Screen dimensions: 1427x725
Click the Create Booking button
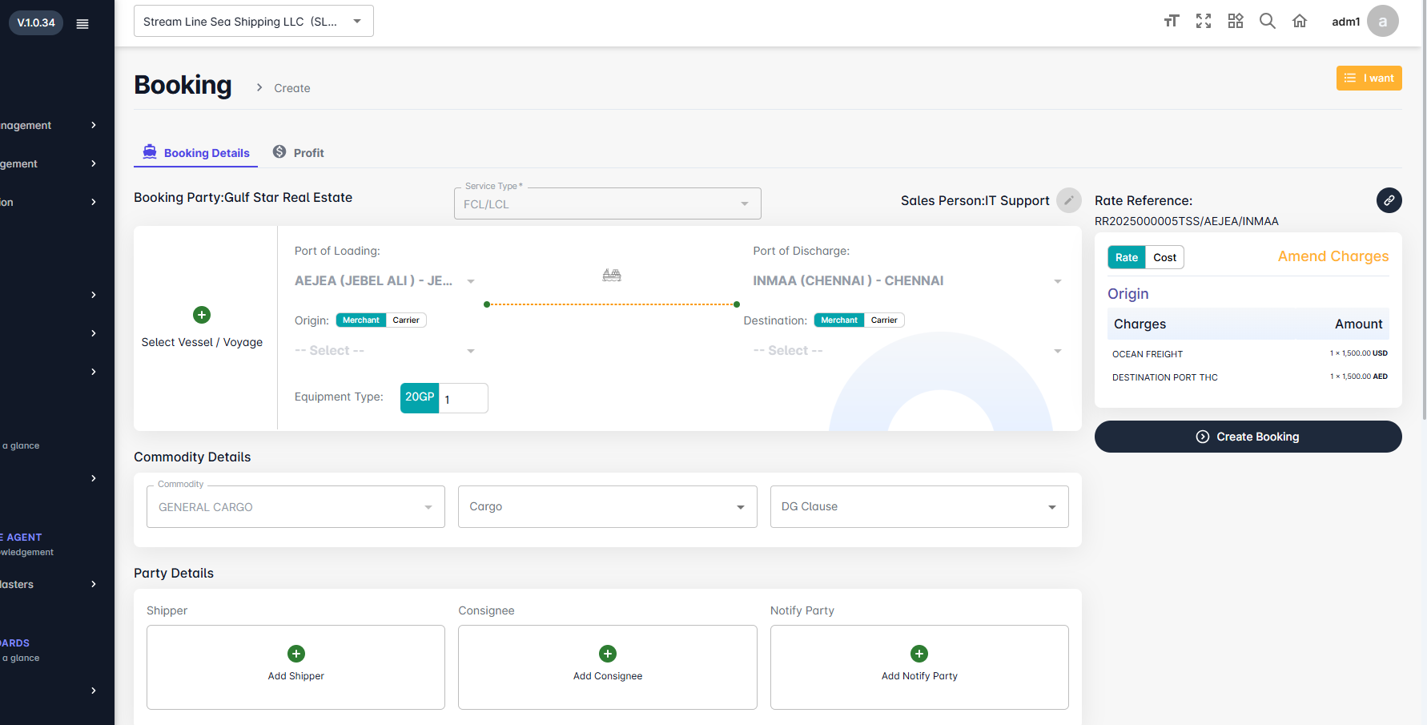1248,437
